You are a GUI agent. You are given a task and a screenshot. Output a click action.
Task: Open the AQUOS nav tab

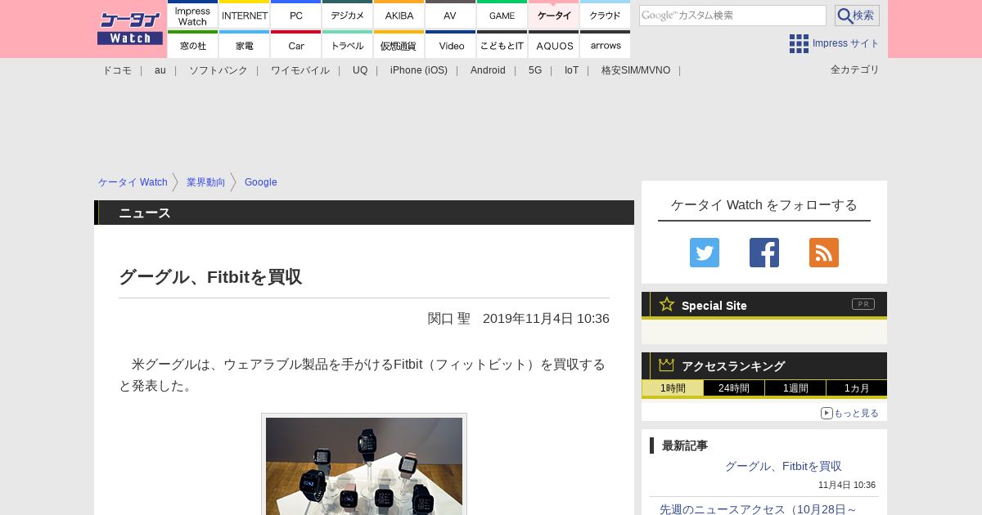(554, 45)
